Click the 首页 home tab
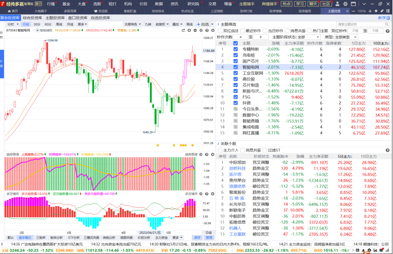393x254 pixels. tap(13, 11)
